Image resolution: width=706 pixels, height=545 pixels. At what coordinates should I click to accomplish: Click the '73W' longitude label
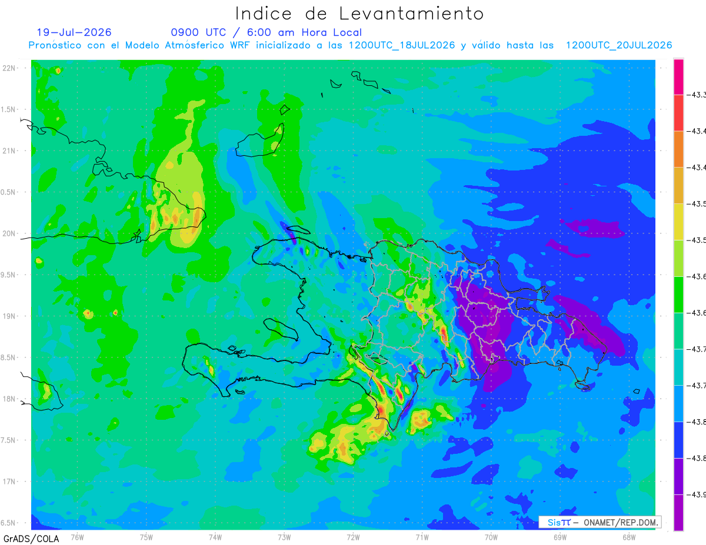[x=284, y=537]
